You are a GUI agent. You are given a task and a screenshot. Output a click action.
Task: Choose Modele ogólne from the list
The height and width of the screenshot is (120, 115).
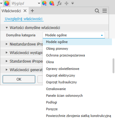77,42
